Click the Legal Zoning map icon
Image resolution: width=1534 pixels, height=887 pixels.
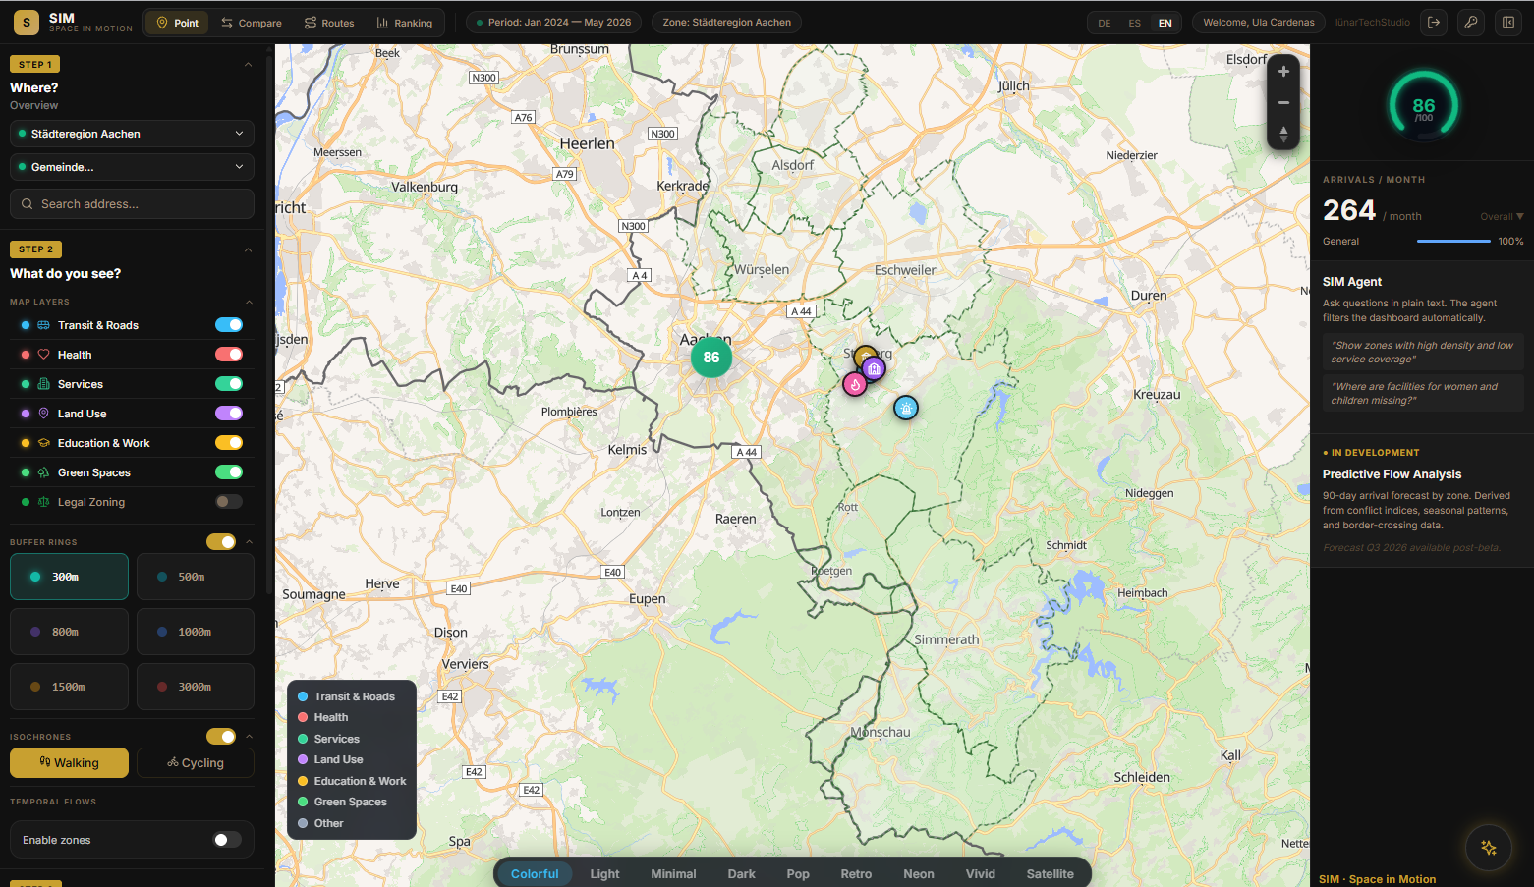click(43, 502)
